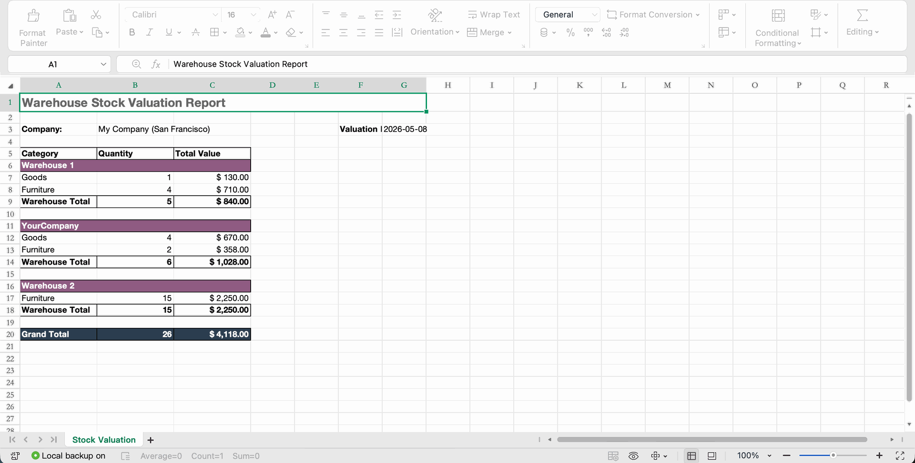The width and height of the screenshot is (915, 463).
Task: Open the font size 16 dropdown
Action: (x=254, y=15)
